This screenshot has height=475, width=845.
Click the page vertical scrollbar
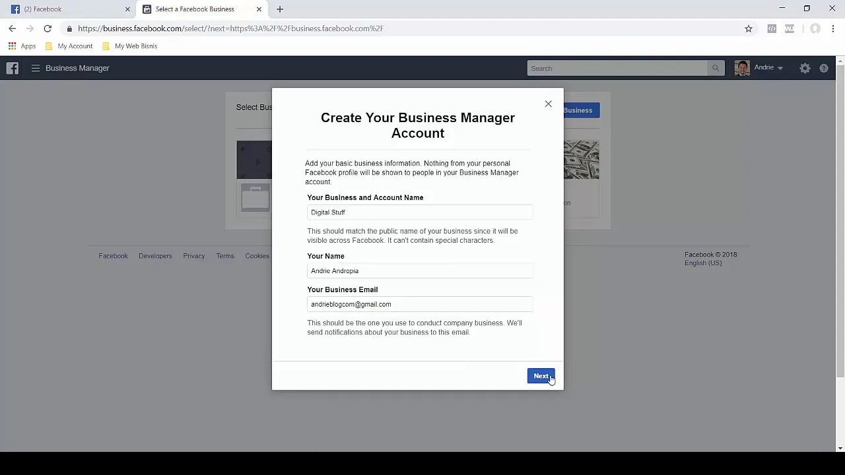(840, 221)
